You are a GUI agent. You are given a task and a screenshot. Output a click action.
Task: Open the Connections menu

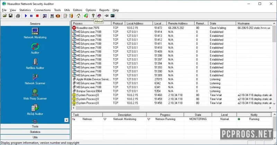click(42, 10)
